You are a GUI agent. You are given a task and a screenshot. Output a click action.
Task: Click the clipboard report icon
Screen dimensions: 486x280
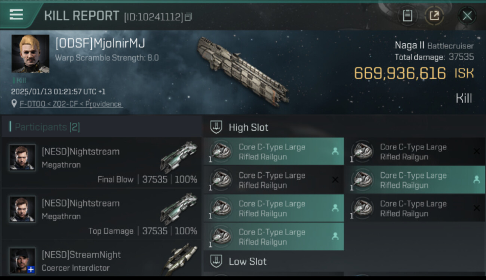coord(407,16)
